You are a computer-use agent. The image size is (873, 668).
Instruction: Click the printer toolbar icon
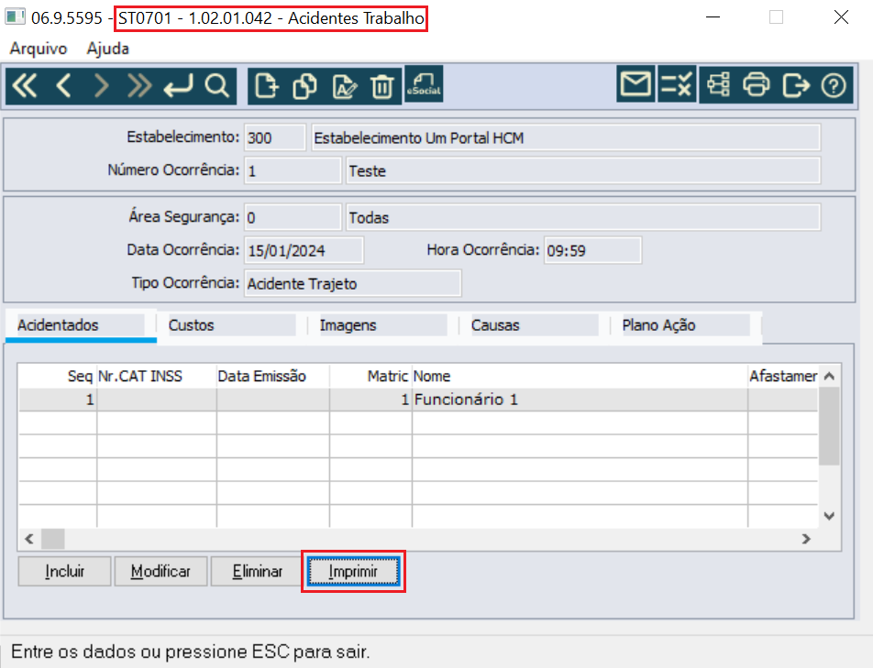coord(756,85)
